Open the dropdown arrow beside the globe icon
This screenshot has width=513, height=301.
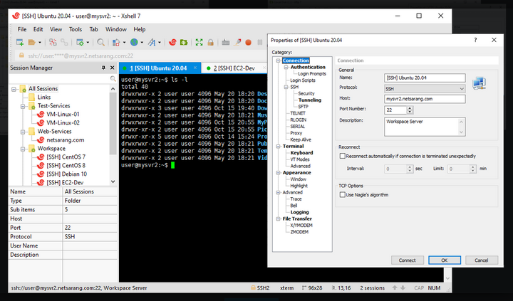(x=142, y=42)
